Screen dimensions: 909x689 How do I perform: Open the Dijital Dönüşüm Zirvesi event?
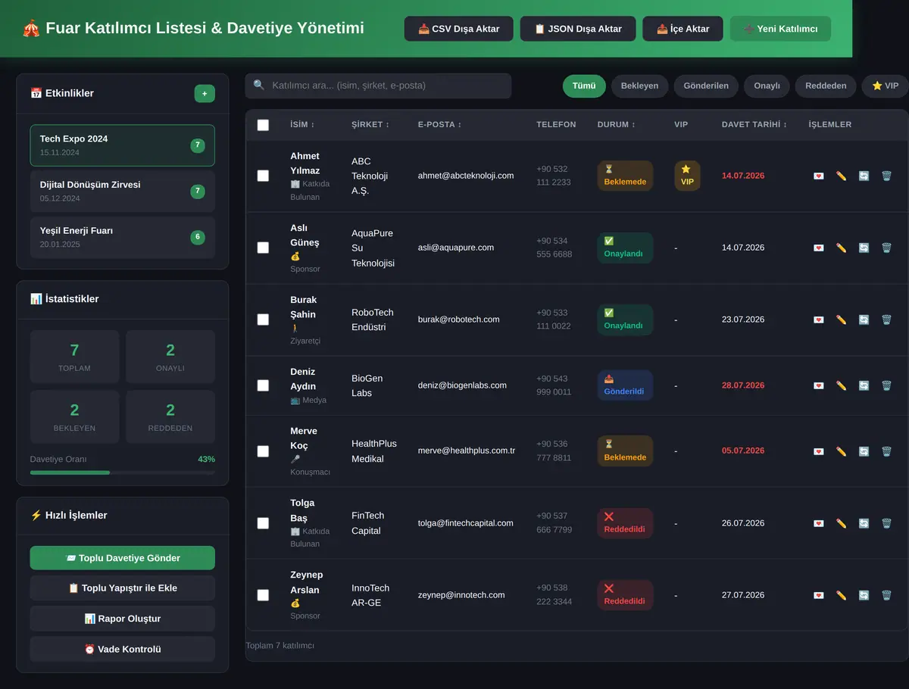[123, 192]
